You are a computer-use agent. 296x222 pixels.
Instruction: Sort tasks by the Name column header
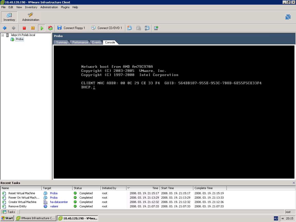tap(21, 188)
